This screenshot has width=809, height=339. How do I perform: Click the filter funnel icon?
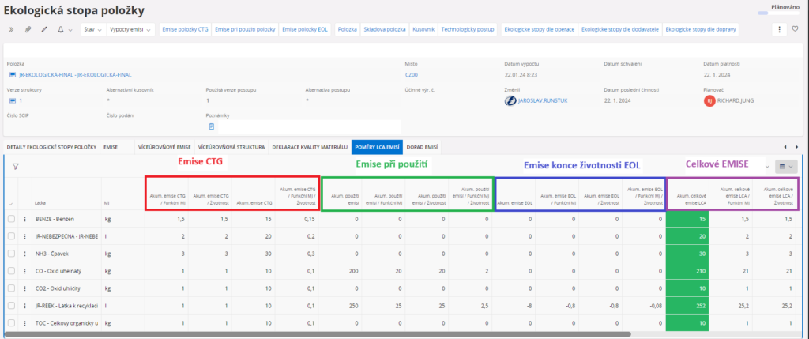pos(15,167)
